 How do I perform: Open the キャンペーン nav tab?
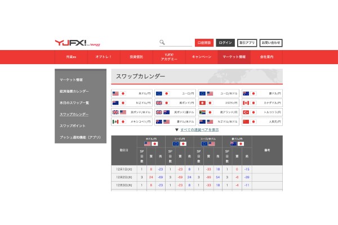tap(202, 57)
